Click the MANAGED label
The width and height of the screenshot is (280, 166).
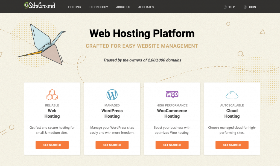112,105
